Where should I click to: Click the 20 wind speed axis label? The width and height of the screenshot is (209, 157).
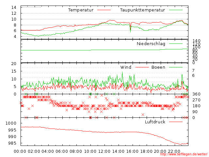point(14,64)
